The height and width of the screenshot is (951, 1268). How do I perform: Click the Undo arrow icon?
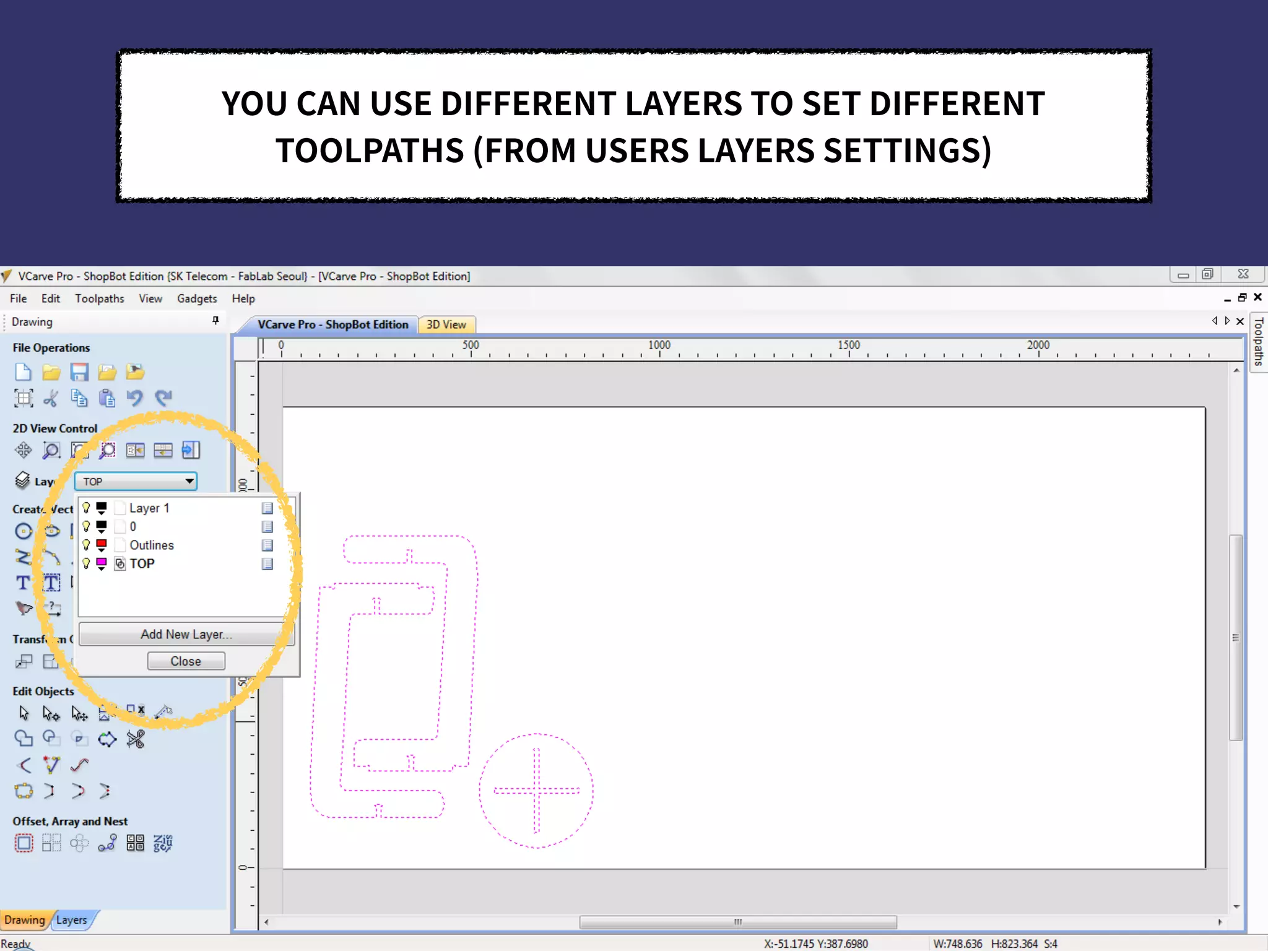coord(134,398)
